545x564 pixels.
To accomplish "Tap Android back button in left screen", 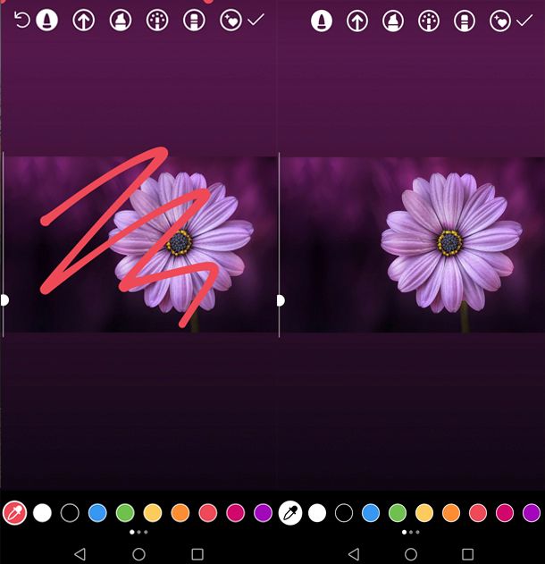I will click(80, 554).
